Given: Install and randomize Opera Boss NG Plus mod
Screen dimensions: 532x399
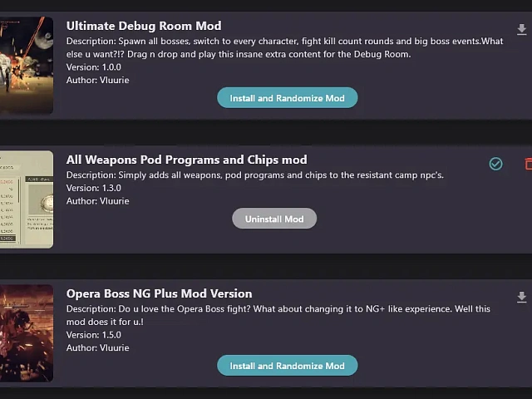Looking at the screenshot, I should coord(288,366).
